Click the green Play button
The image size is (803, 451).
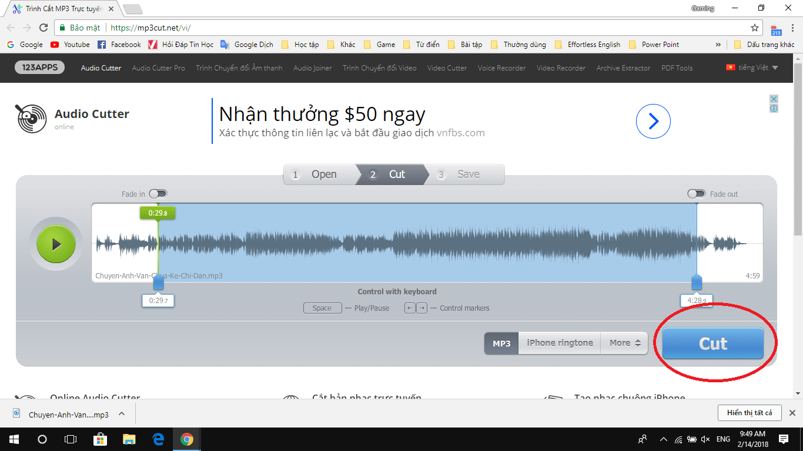[x=55, y=243]
